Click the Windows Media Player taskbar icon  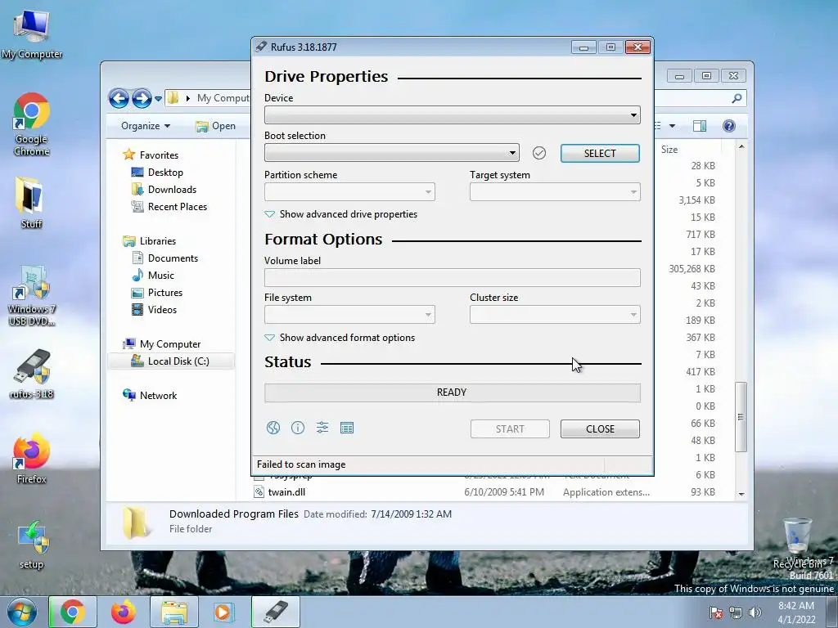click(x=223, y=612)
